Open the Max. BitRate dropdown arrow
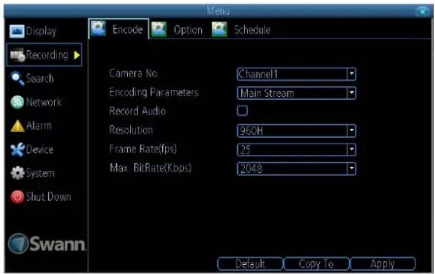This screenshot has height=274, width=435. pyautogui.click(x=352, y=168)
